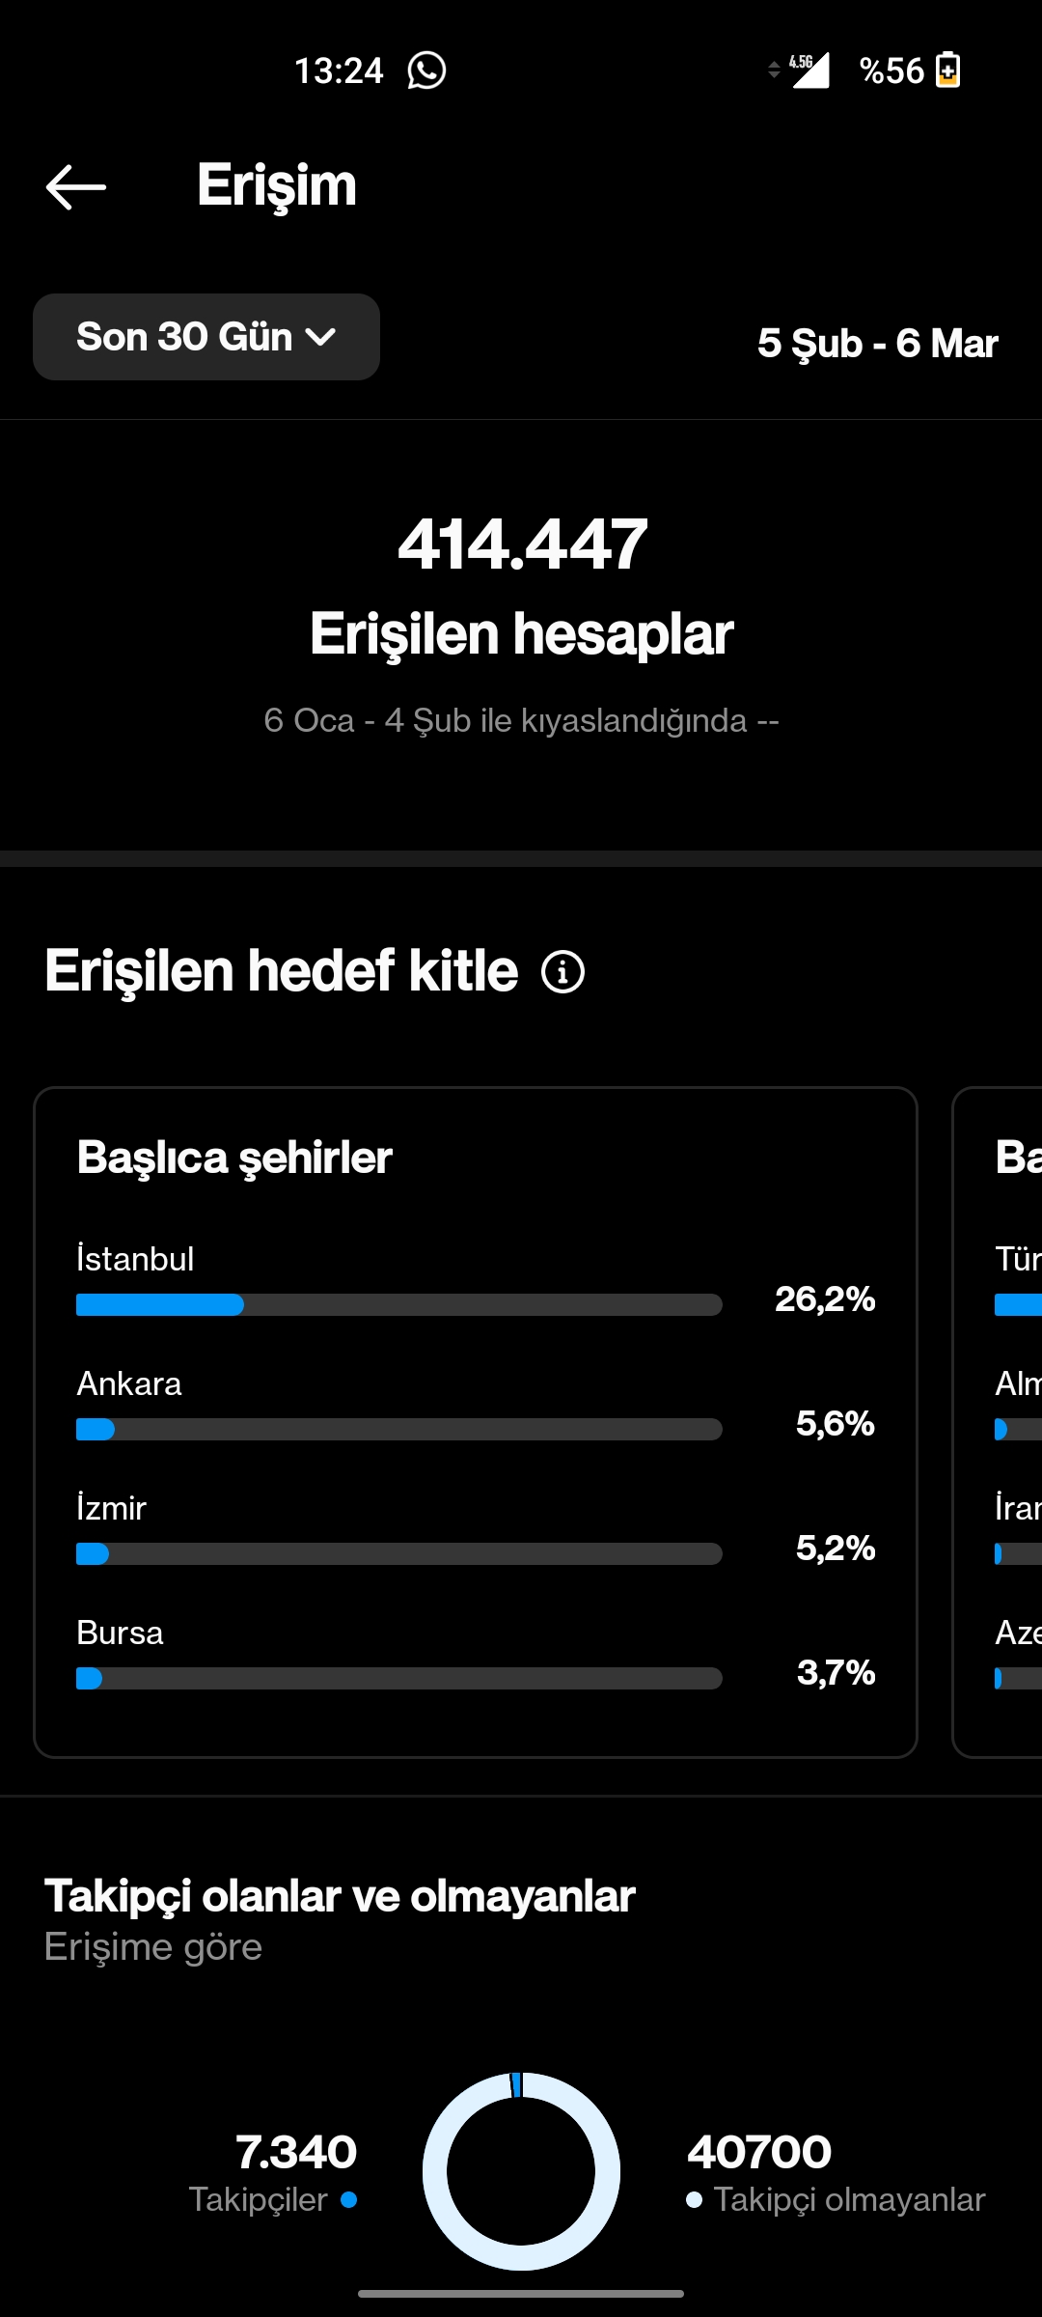Tap the followers donut chart
The width and height of the screenshot is (1042, 2317).
[x=521, y=2170]
